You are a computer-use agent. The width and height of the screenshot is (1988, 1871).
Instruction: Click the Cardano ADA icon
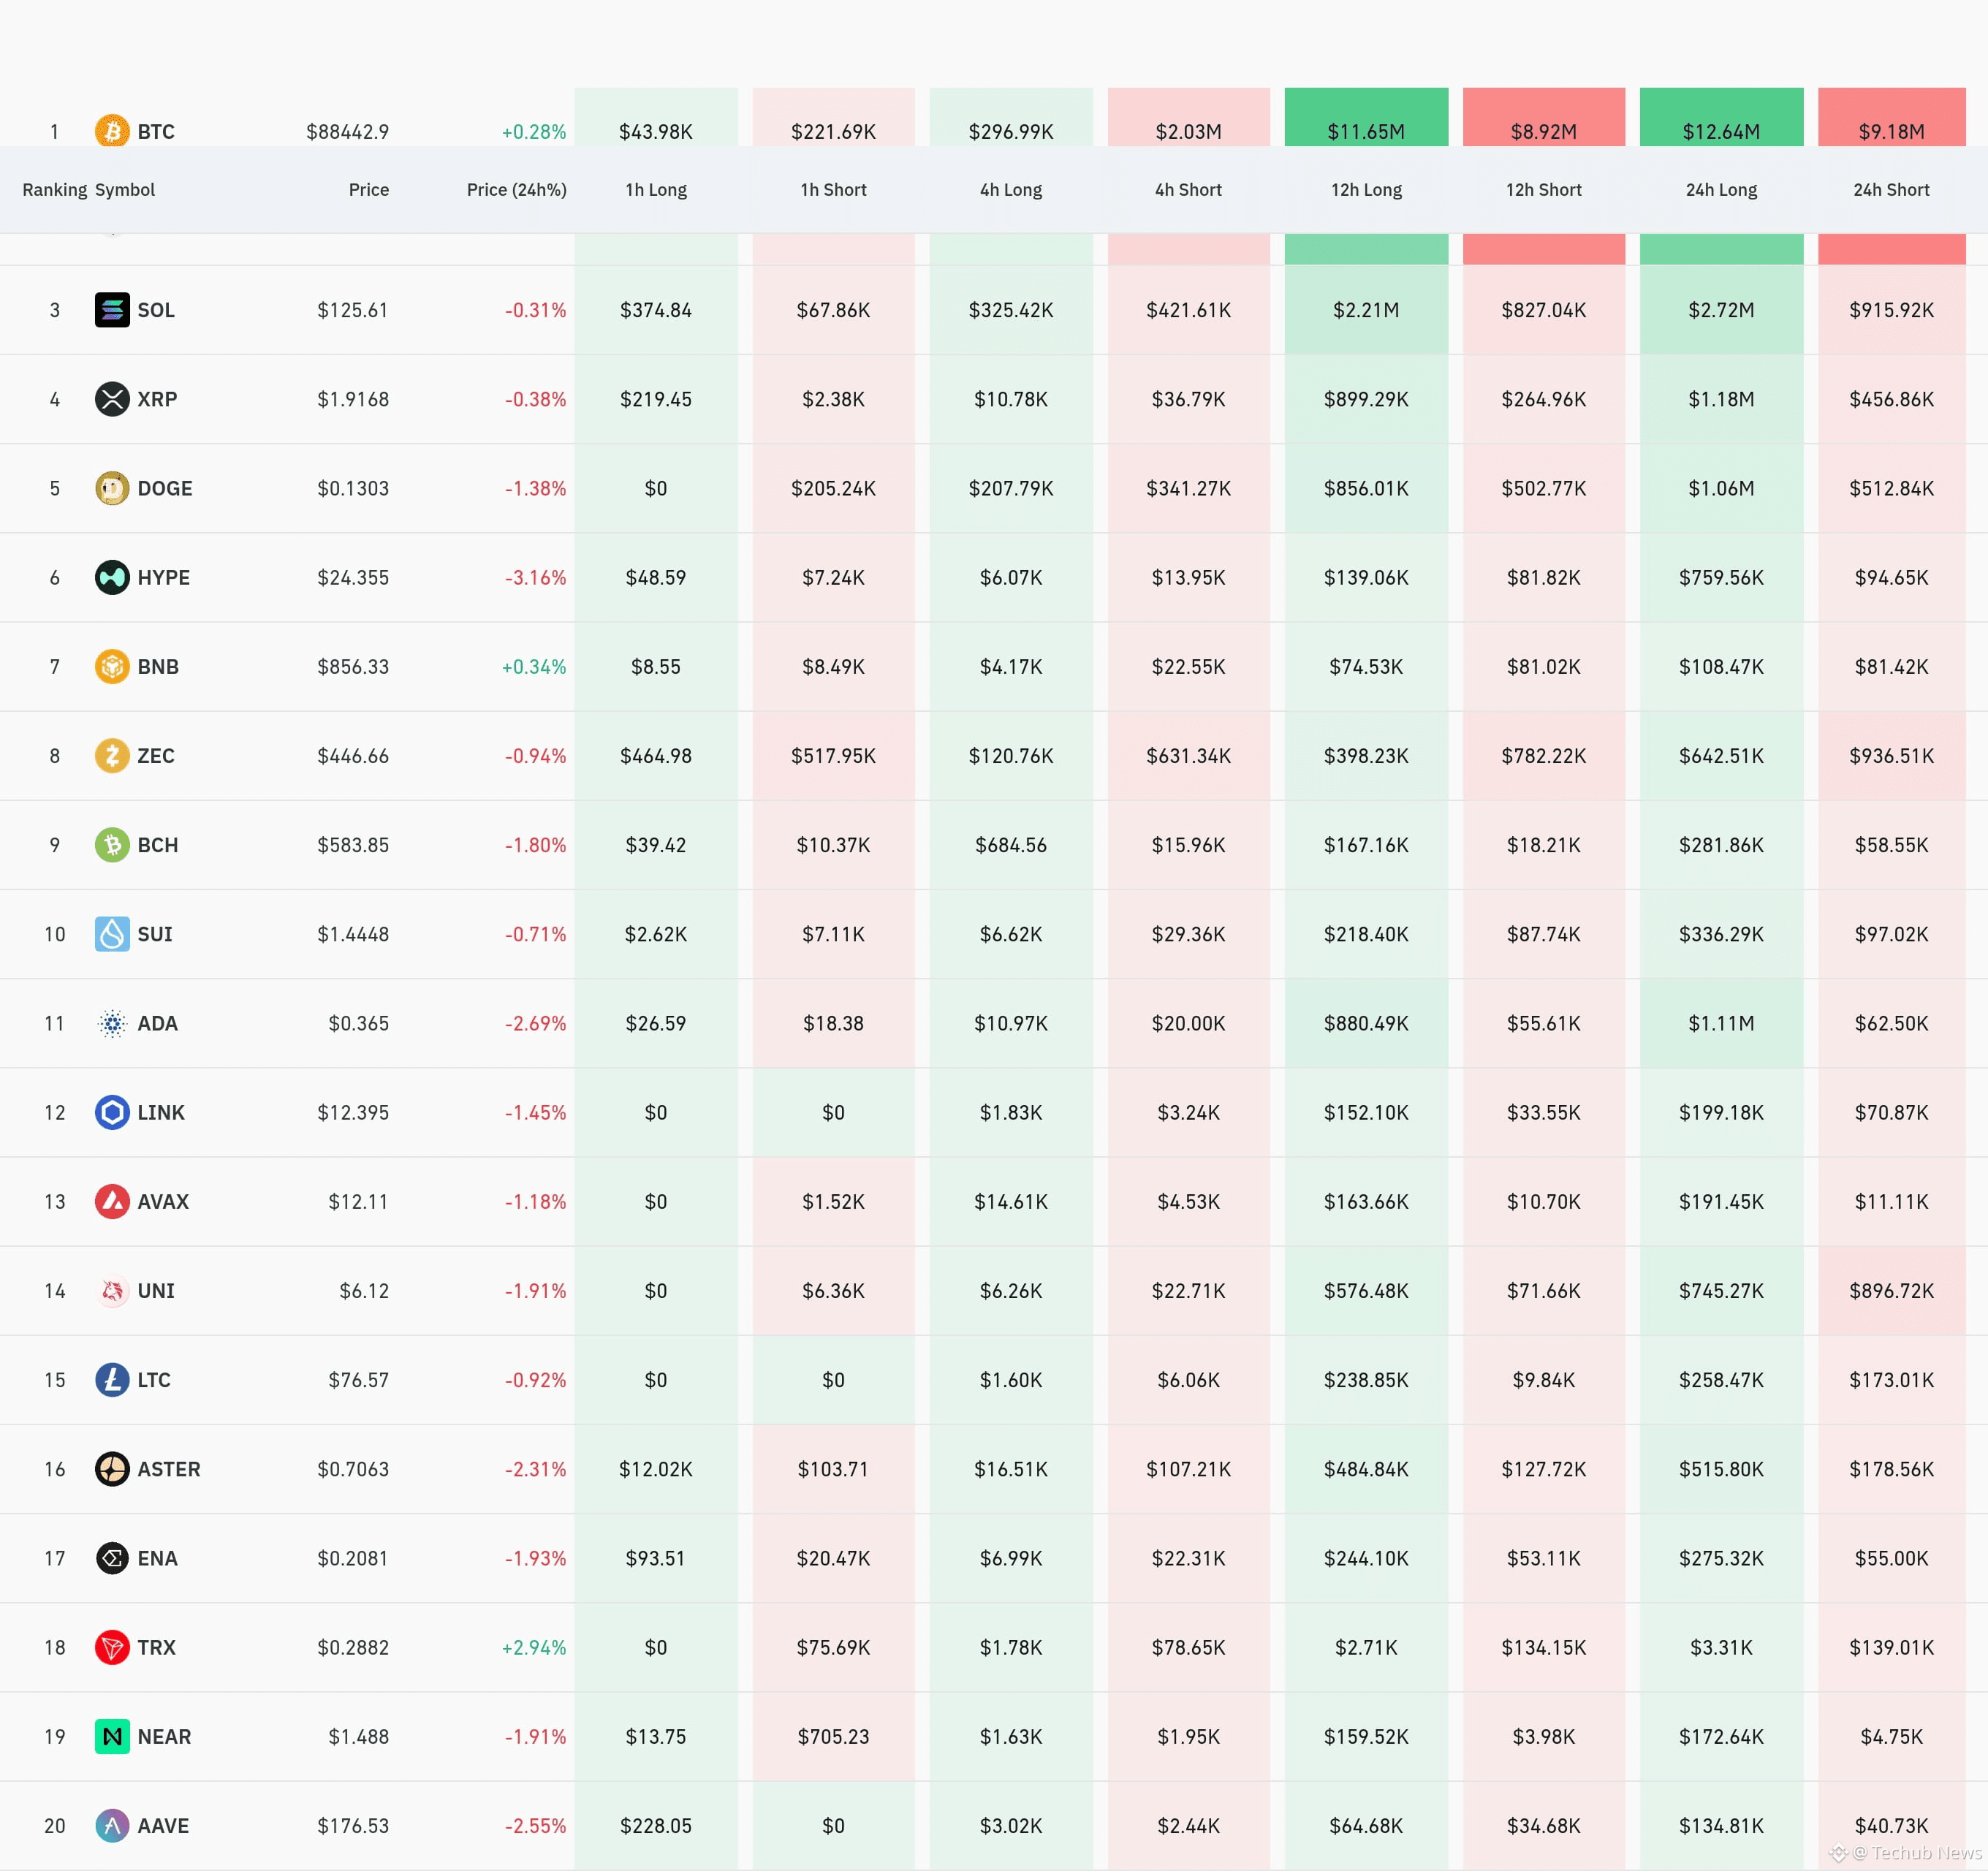[112, 1023]
